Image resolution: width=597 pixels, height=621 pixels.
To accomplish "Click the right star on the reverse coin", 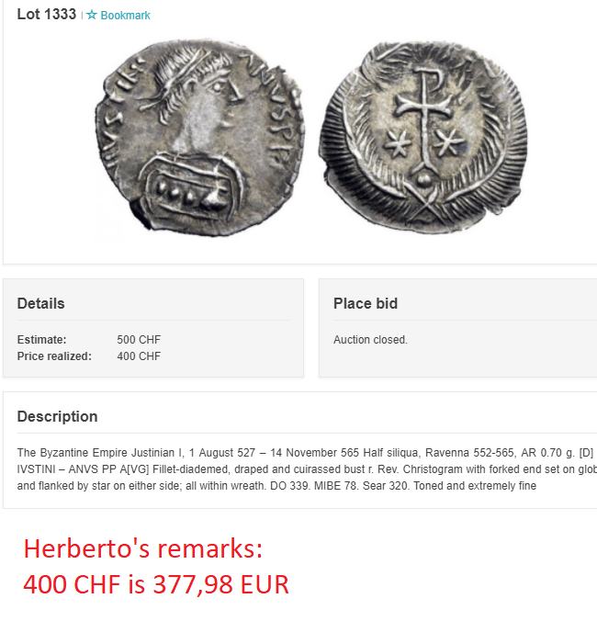I will [449, 142].
